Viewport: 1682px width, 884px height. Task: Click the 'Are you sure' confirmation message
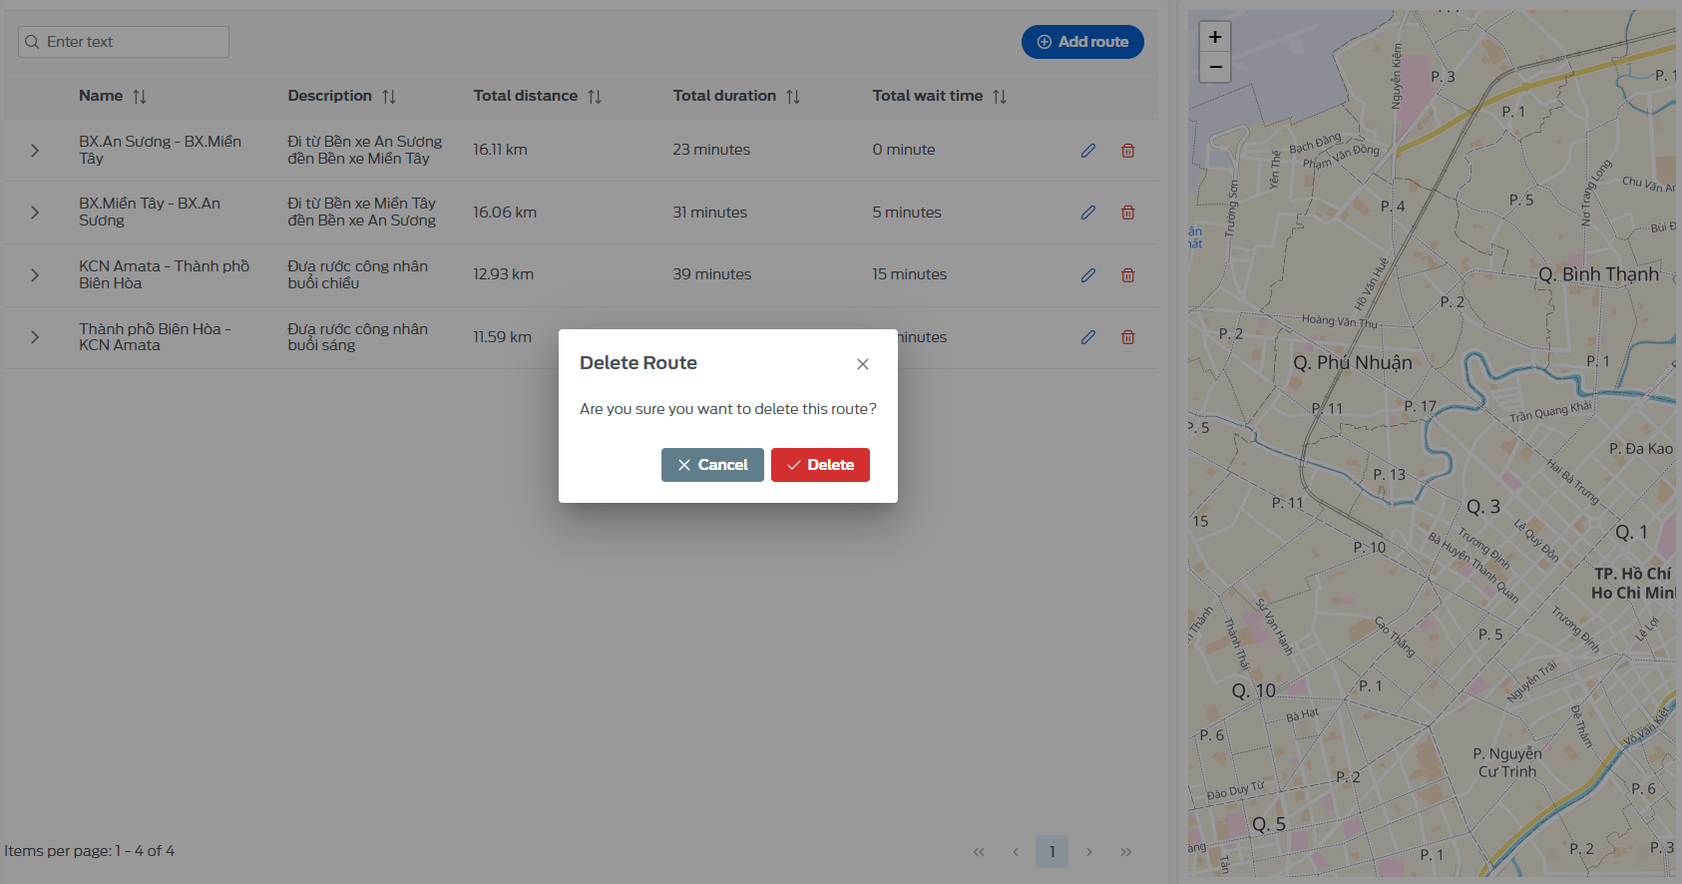tap(728, 409)
